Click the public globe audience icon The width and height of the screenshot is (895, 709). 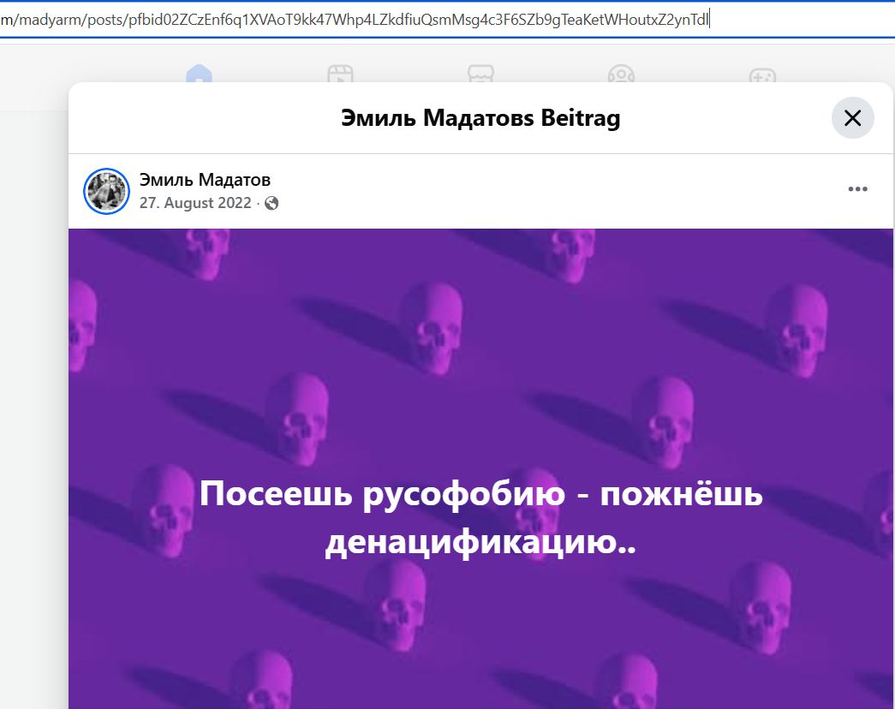(x=271, y=203)
